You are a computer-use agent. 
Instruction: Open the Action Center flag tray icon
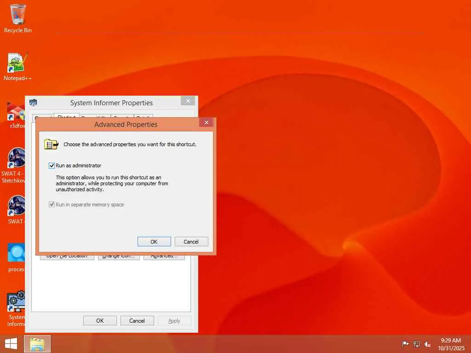(405, 344)
